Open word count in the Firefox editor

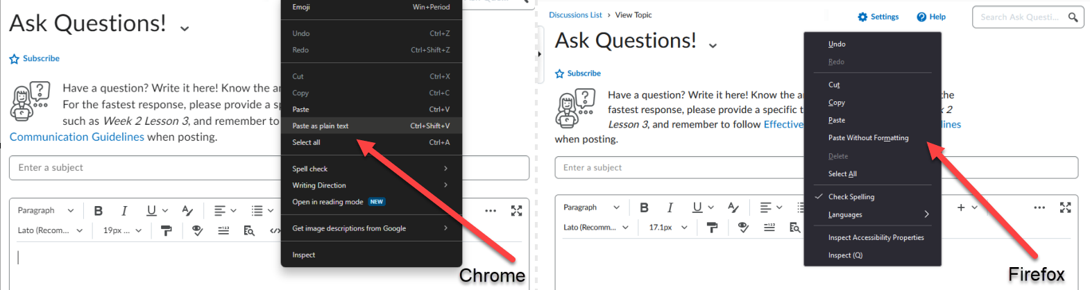point(769,227)
